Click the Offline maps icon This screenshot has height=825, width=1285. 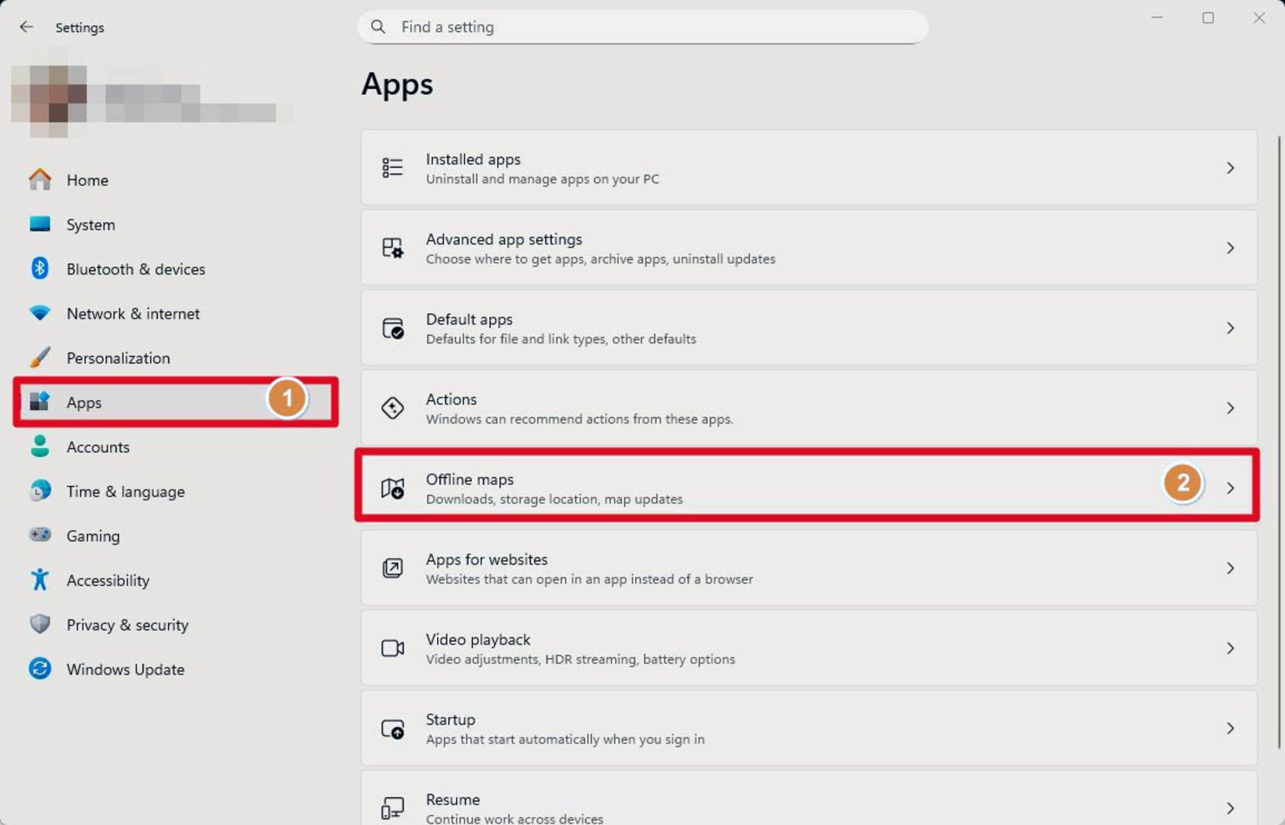tap(392, 488)
